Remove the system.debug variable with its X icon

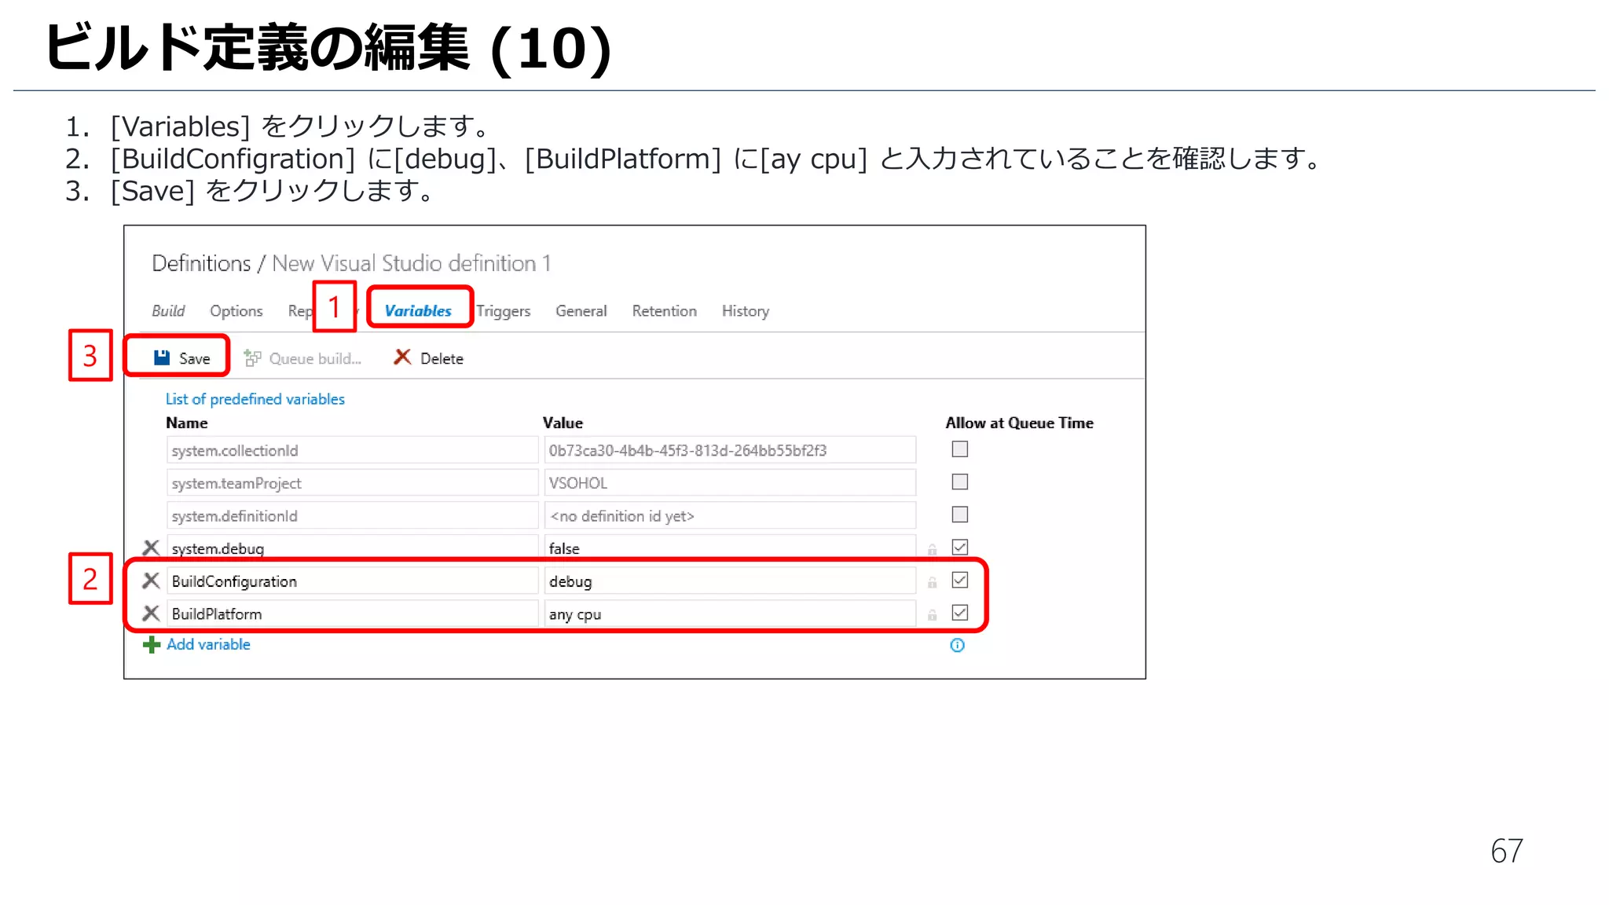click(x=151, y=548)
